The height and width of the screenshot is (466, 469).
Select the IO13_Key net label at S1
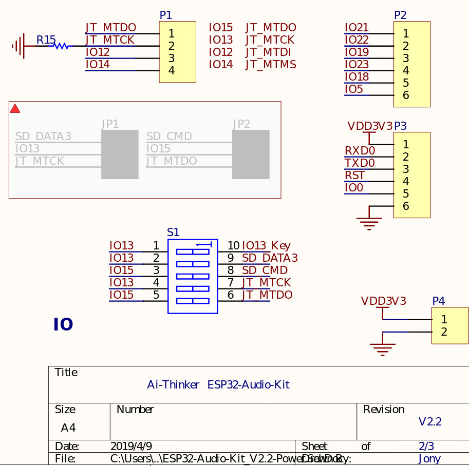coord(266,246)
